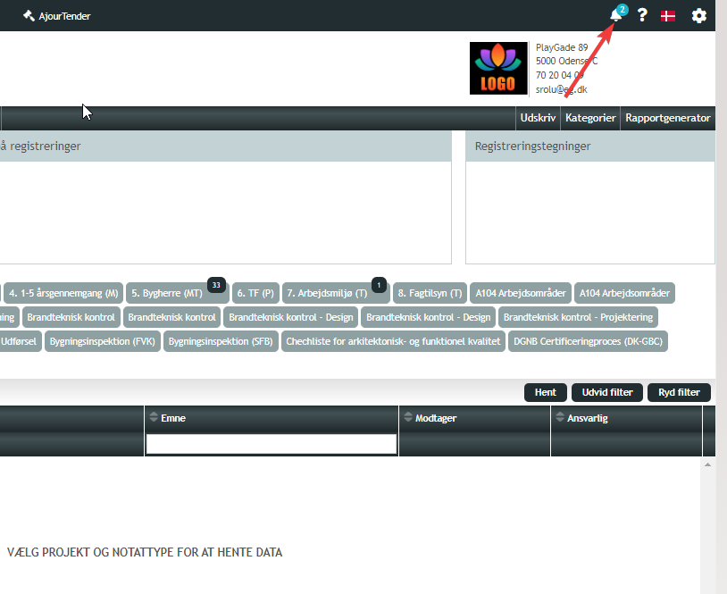Click the help question mark icon
The width and height of the screenshot is (727, 594).
642,15
